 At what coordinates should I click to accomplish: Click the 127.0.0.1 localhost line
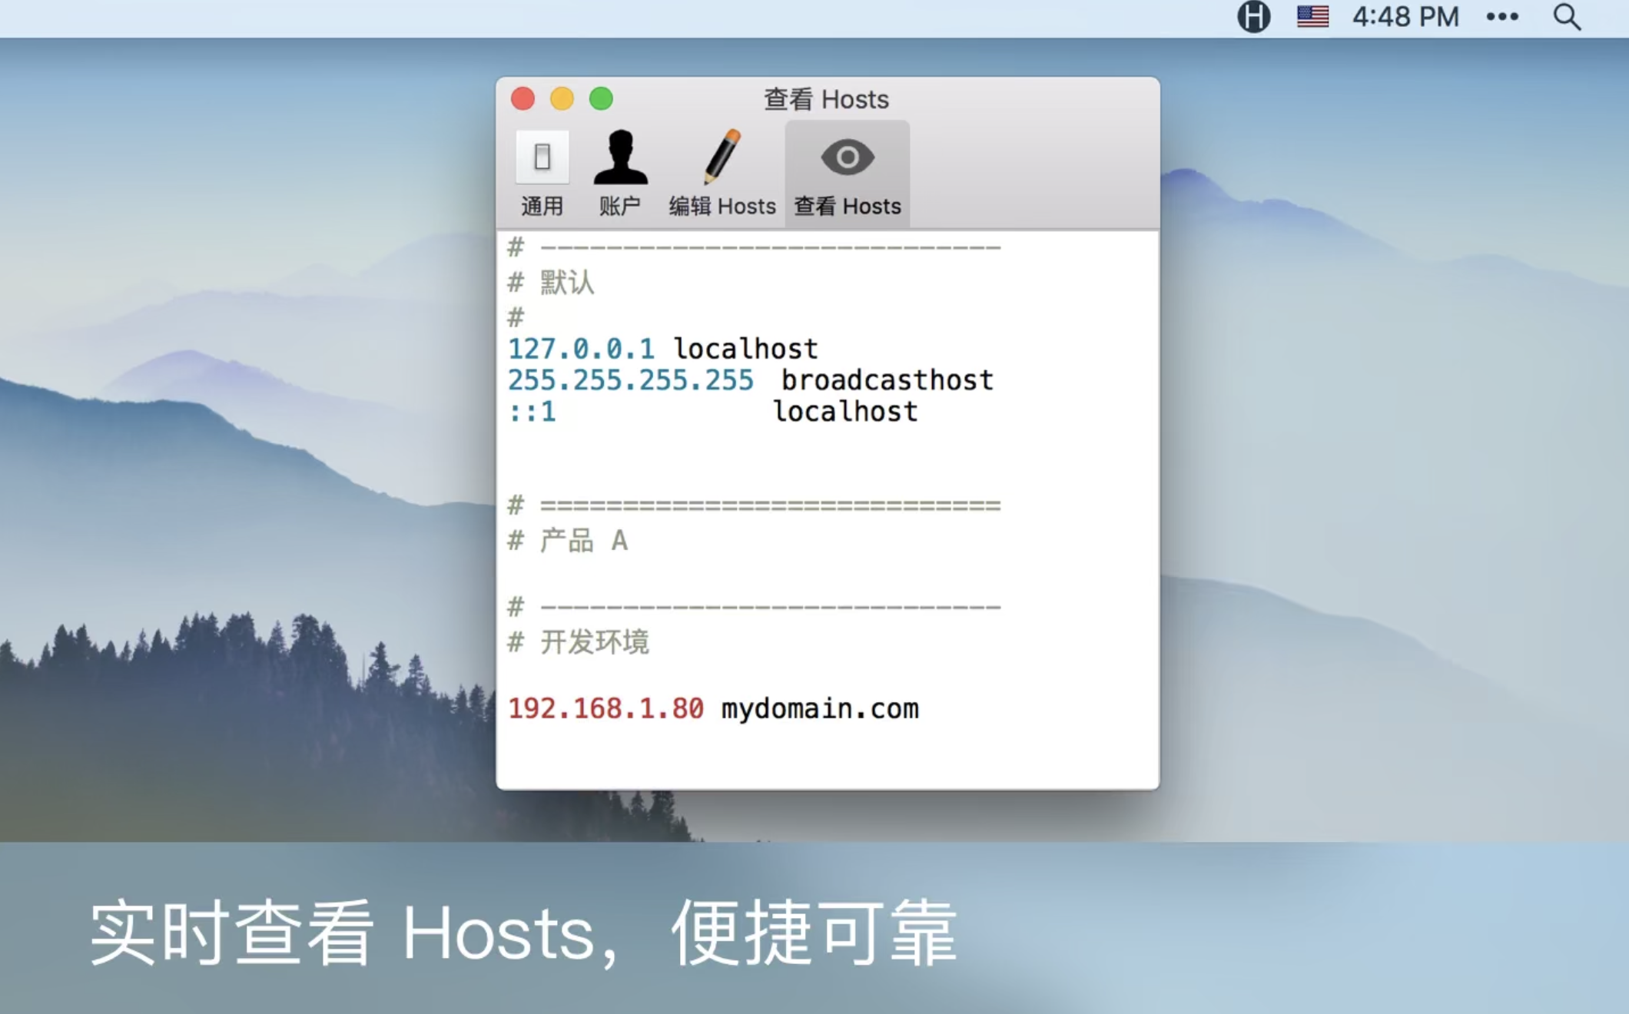(x=663, y=349)
